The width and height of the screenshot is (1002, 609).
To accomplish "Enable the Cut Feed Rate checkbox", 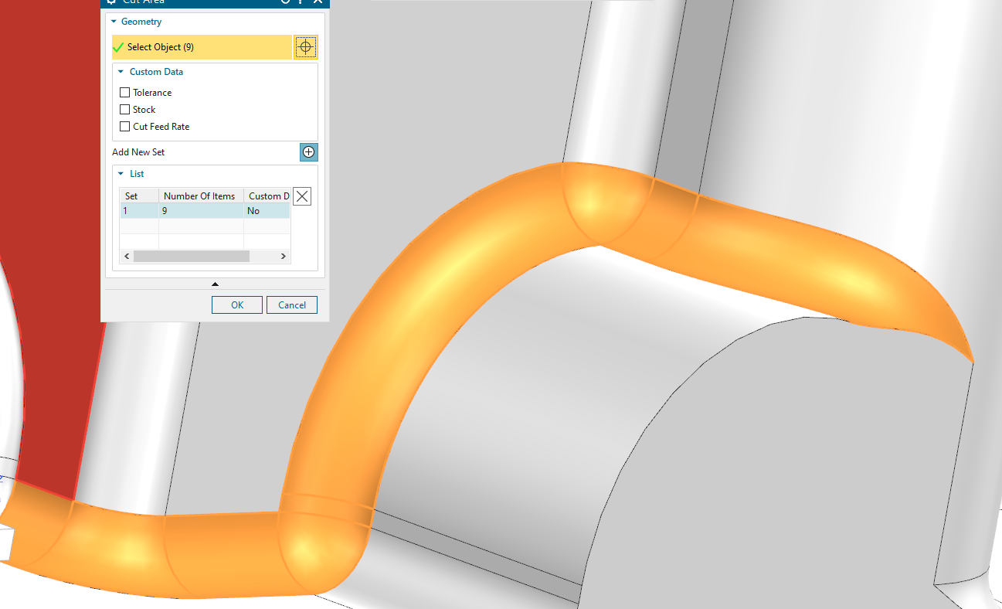I will click(x=125, y=127).
